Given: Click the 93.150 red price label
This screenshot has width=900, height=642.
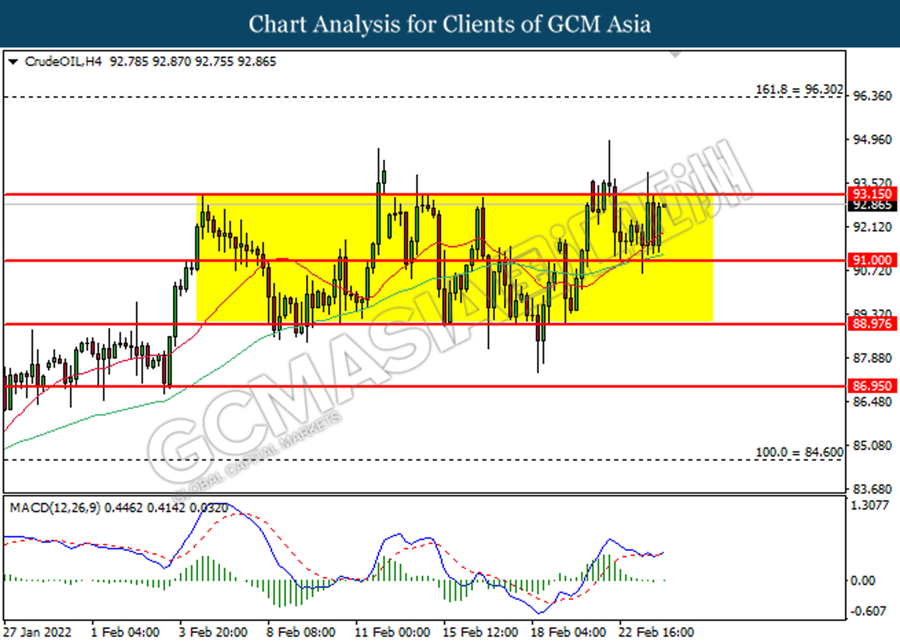Looking at the screenshot, I should point(872,194).
